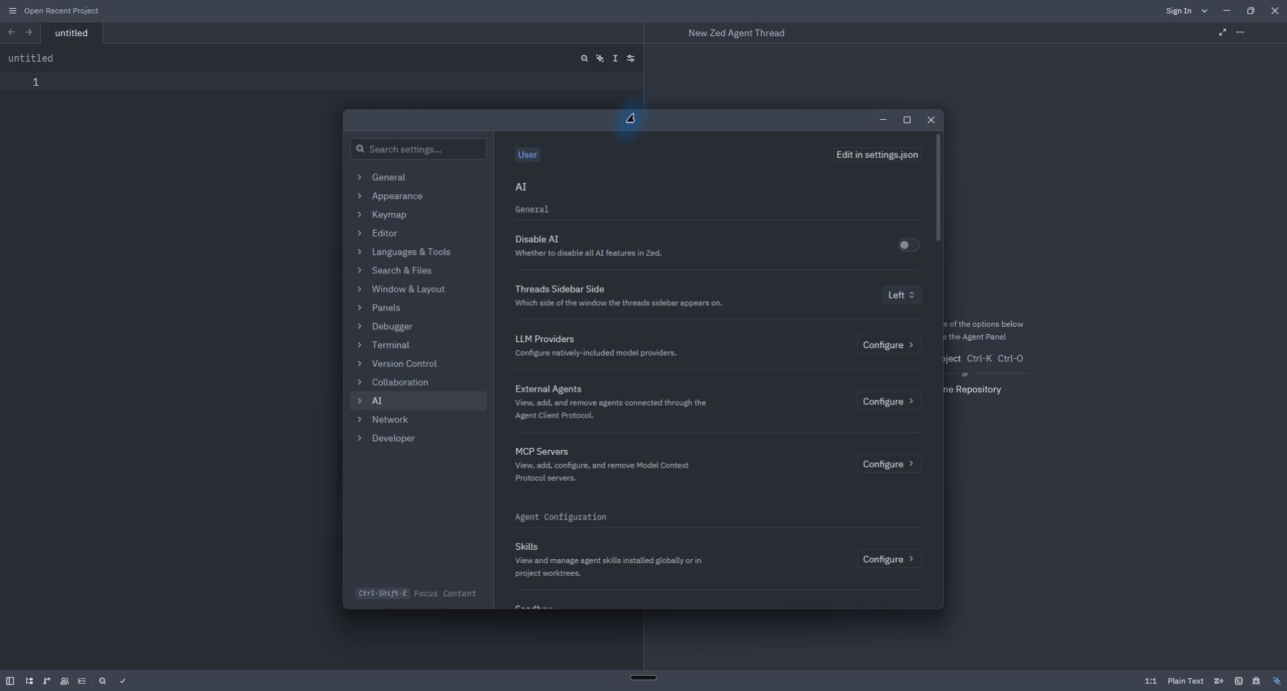
Task: Open the Terminal settings section
Action: (418, 345)
